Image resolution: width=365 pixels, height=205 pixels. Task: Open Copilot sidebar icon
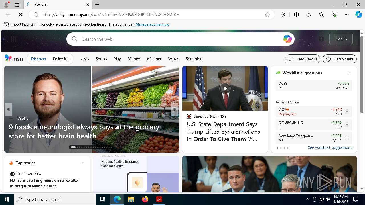(358, 15)
